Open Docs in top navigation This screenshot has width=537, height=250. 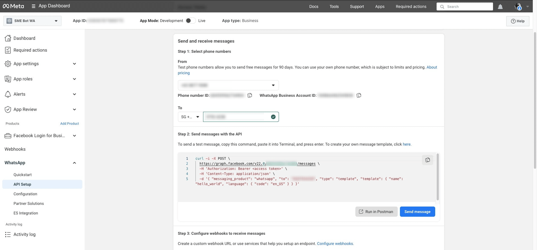[x=314, y=6]
